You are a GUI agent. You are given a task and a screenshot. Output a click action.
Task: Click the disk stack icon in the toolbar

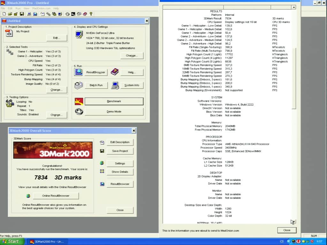(x=79, y=14)
